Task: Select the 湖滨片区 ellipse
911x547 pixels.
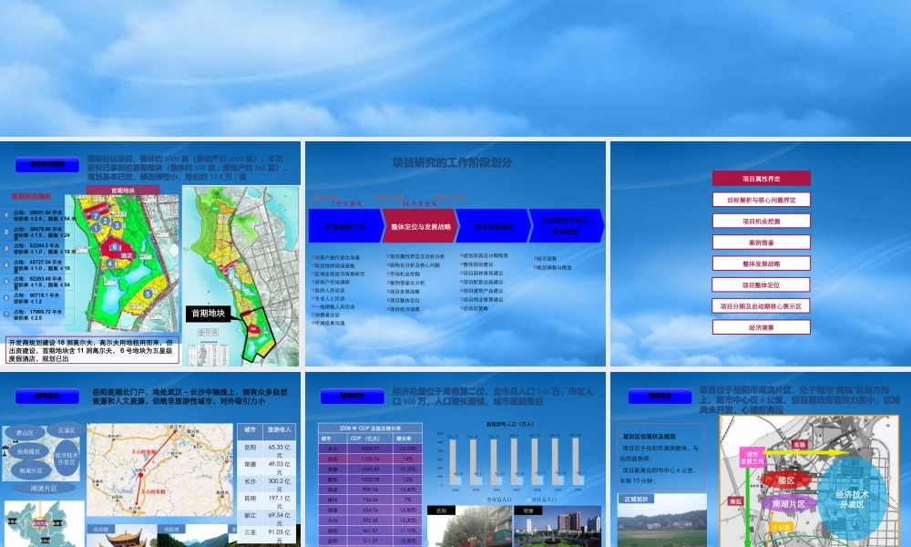Action: pyautogui.click(x=44, y=488)
